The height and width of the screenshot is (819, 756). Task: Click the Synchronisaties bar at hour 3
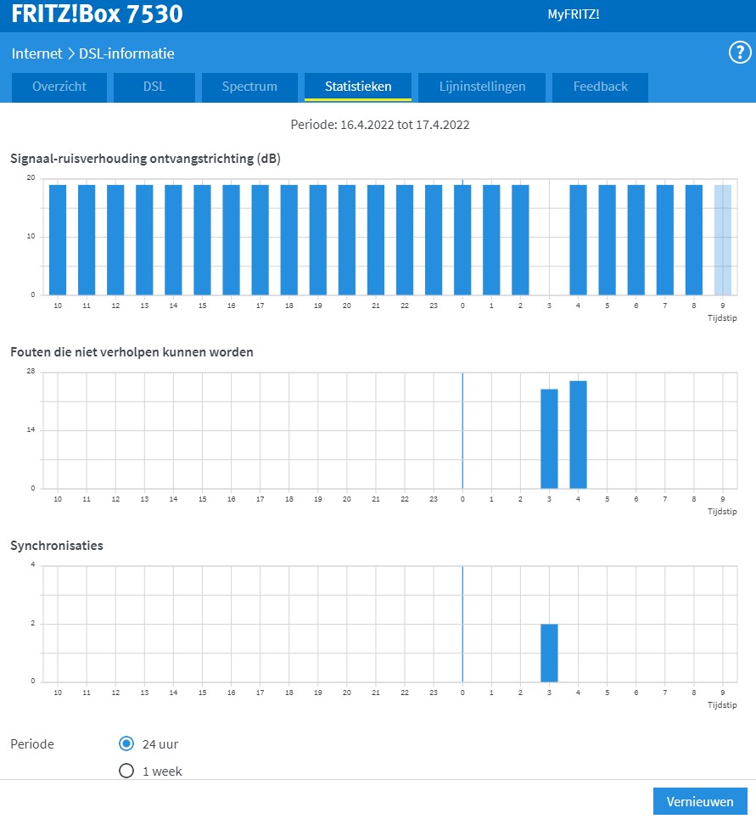pyautogui.click(x=549, y=653)
